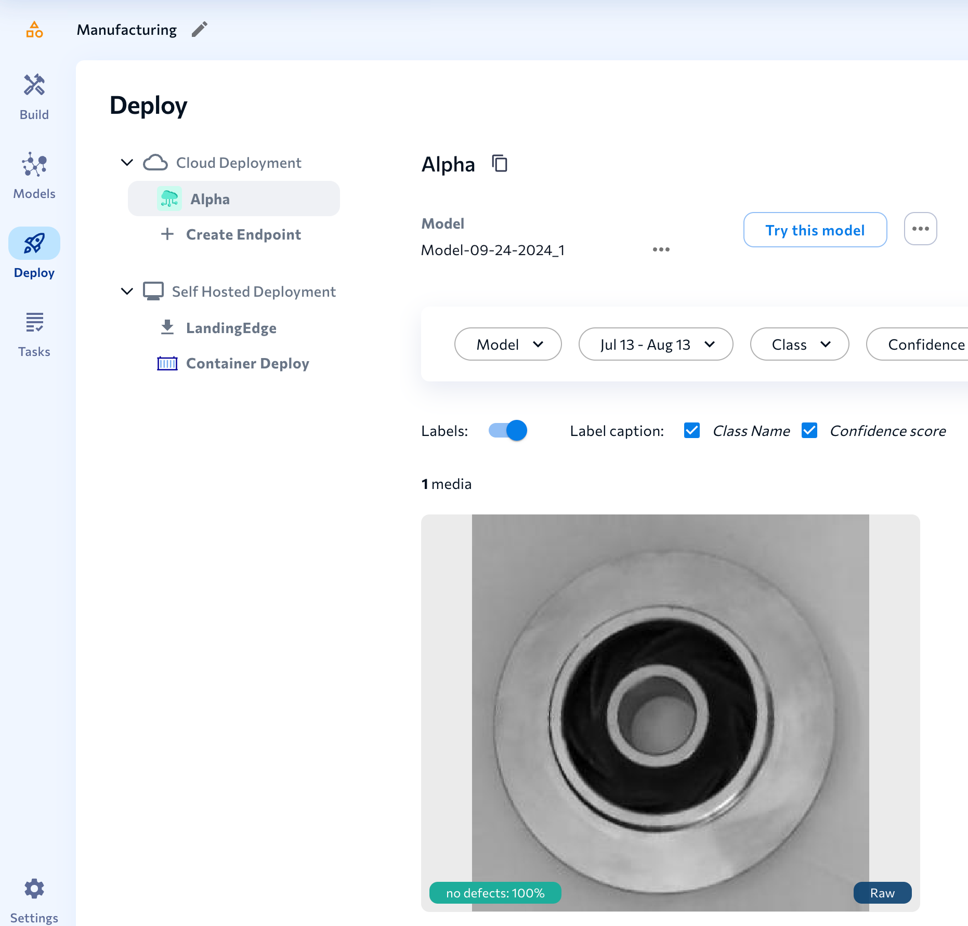The height and width of the screenshot is (926, 968).
Task: Open the Model filter dropdown
Action: [508, 344]
